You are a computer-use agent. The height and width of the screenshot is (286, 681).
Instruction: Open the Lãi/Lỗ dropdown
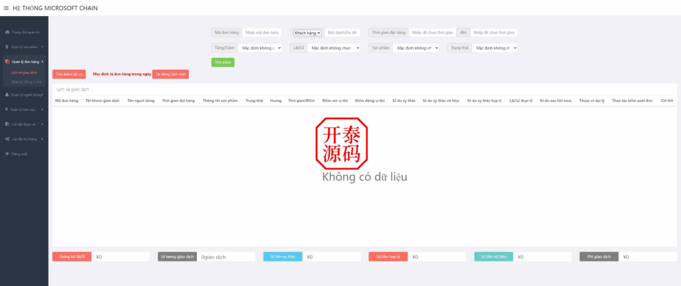coord(334,48)
